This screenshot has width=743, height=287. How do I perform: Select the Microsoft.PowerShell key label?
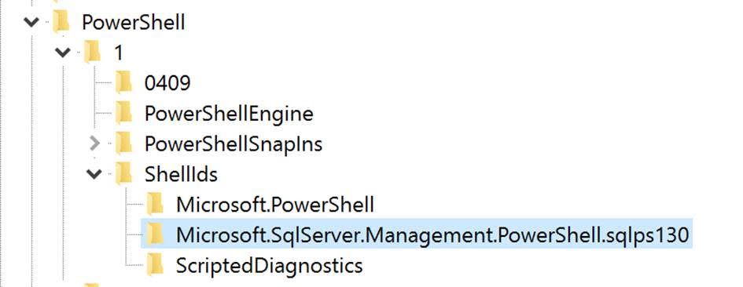tap(275, 205)
